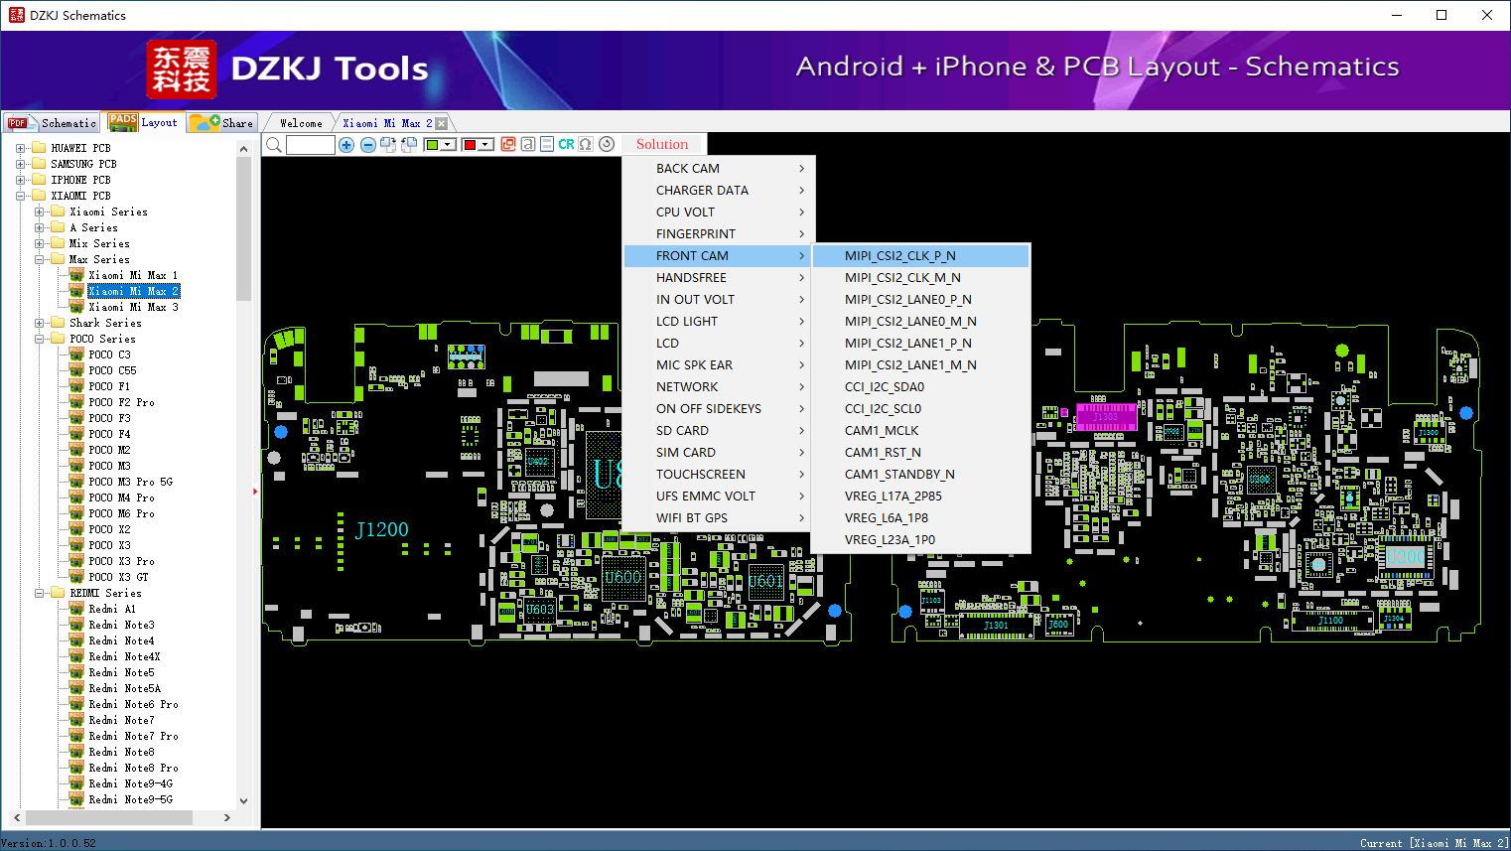This screenshot has width=1511, height=851.
Task: Click the rotate counter-clockwise icon
Action: pos(408,145)
